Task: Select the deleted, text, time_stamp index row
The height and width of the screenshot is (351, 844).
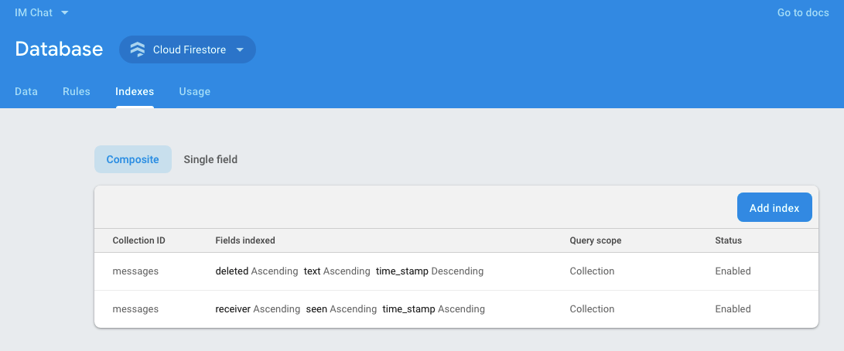Action: pyautogui.click(x=456, y=271)
